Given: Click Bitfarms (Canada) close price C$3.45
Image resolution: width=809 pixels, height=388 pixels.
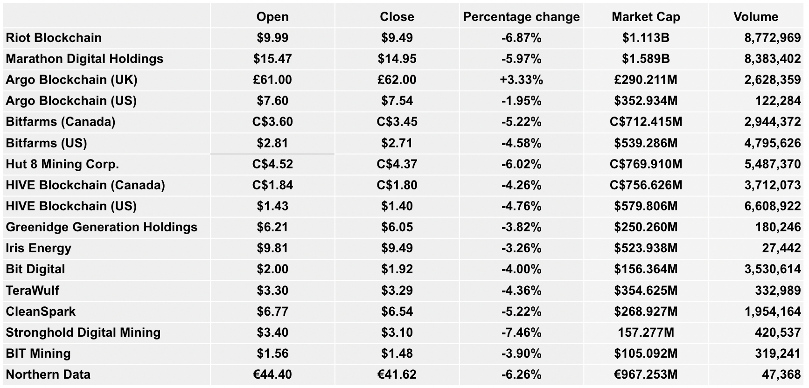Looking at the screenshot, I should [x=397, y=122].
